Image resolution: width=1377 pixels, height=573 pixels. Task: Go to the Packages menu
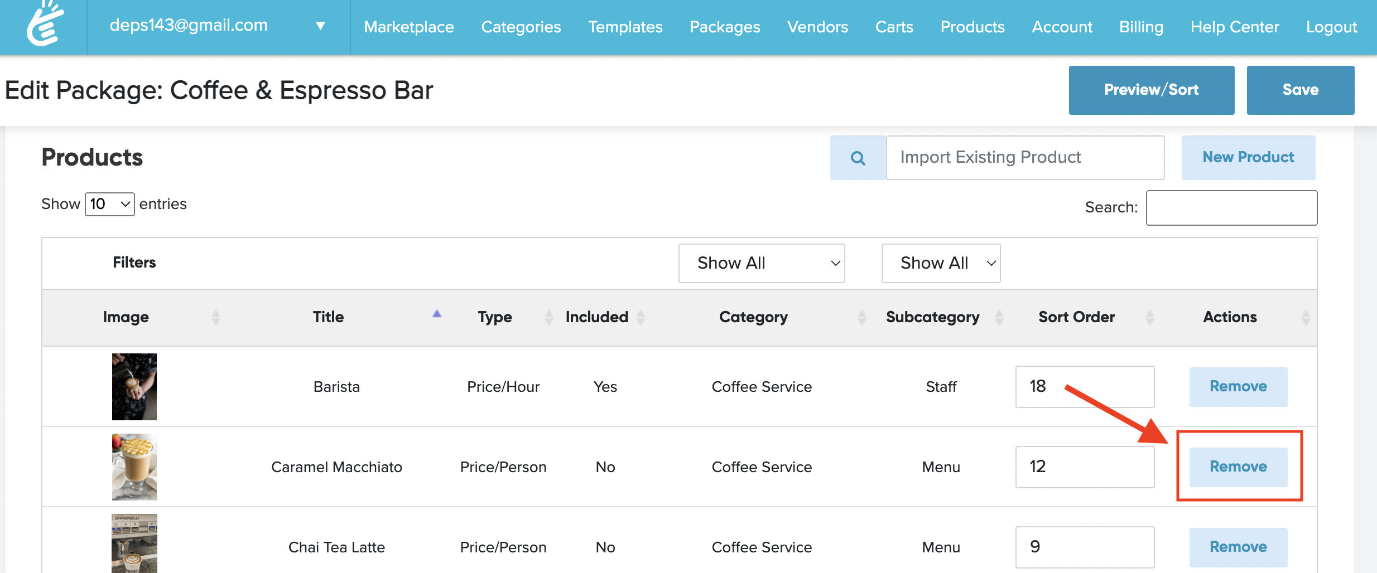click(725, 27)
